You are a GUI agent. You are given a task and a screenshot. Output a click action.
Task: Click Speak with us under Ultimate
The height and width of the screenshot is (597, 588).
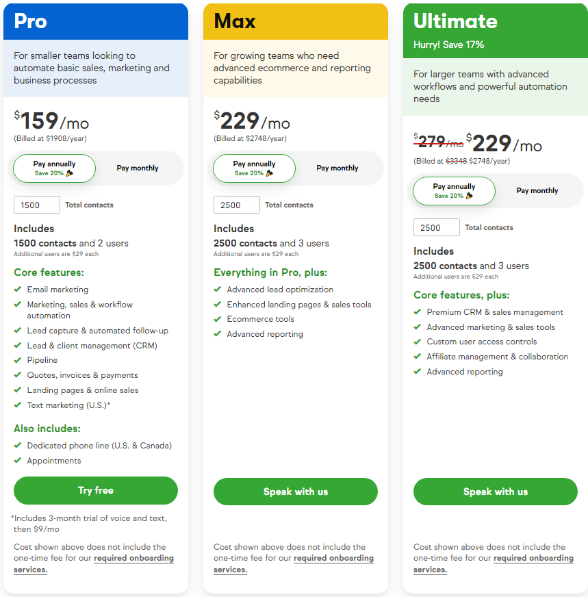click(496, 492)
